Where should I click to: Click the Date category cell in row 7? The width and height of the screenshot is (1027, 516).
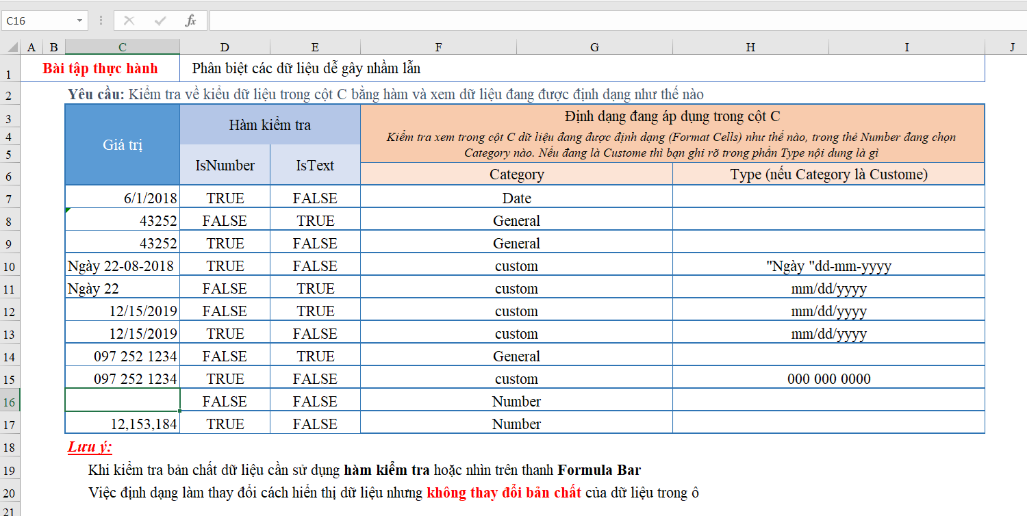(x=516, y=198)
